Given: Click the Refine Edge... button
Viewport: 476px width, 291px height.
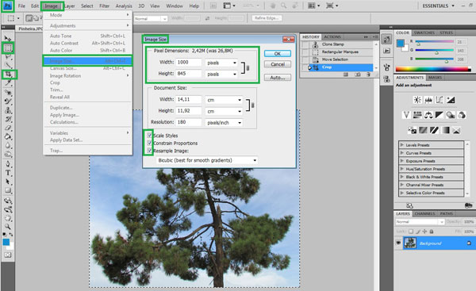Looking at the screenshot, I should pos(267,18).
